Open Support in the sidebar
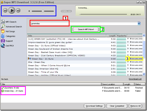This screenshot has height=111, width=147. (x=9, y=41)
